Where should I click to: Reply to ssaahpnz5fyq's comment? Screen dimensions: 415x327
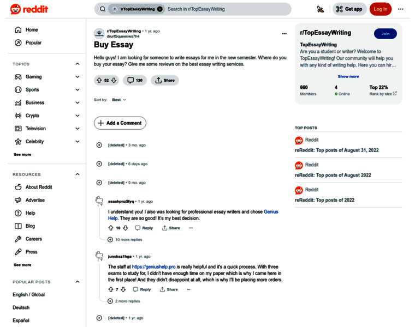pos(144,228)
